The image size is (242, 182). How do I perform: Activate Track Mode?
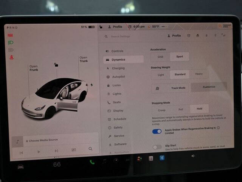(171, 88)
